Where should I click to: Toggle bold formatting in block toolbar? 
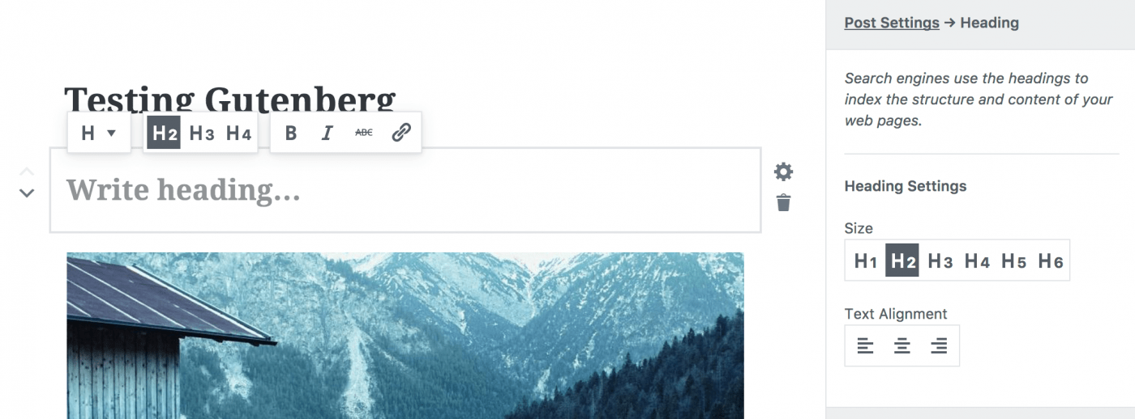pyautogui.click(x=291, y=133)
